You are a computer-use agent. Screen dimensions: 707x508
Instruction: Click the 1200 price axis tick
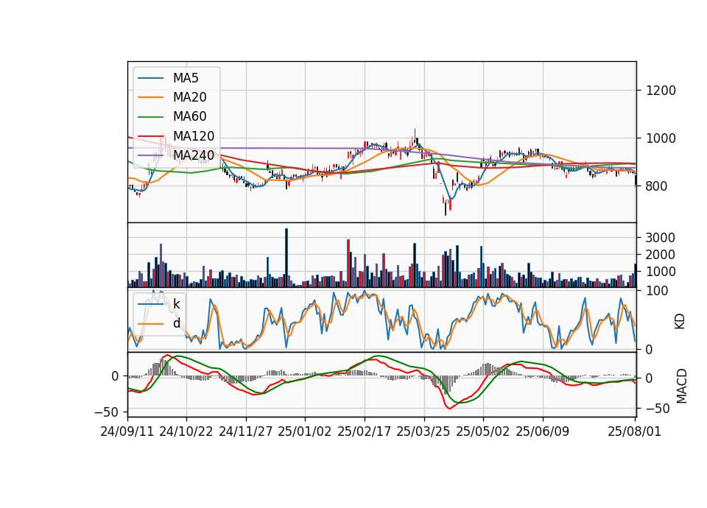pos(661,91)
